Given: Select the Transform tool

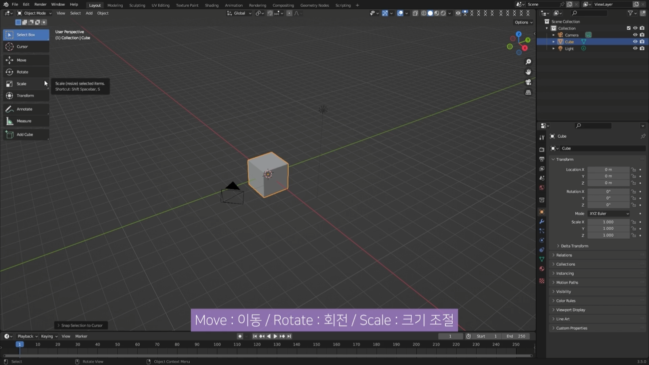Looking at the screenshot, I should (x=26, y=95).
